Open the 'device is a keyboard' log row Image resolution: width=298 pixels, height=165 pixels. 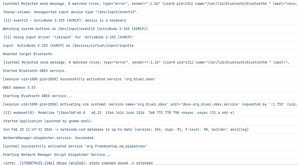[x=149, y=20]
